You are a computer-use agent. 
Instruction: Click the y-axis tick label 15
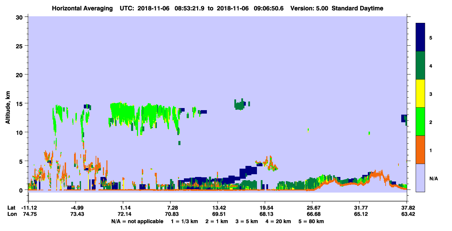coord(20,104)
